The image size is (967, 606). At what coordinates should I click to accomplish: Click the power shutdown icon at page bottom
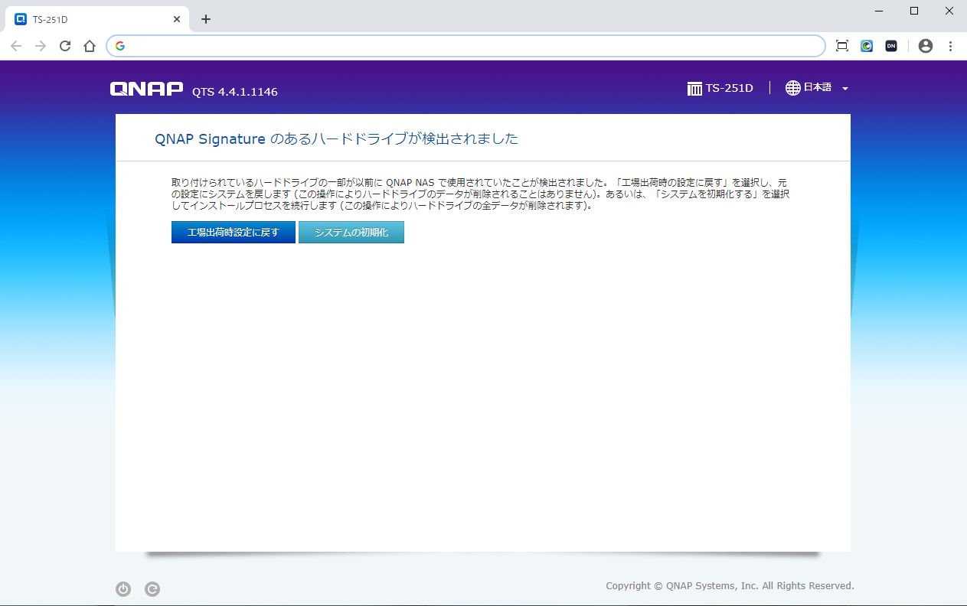(123, 589)
